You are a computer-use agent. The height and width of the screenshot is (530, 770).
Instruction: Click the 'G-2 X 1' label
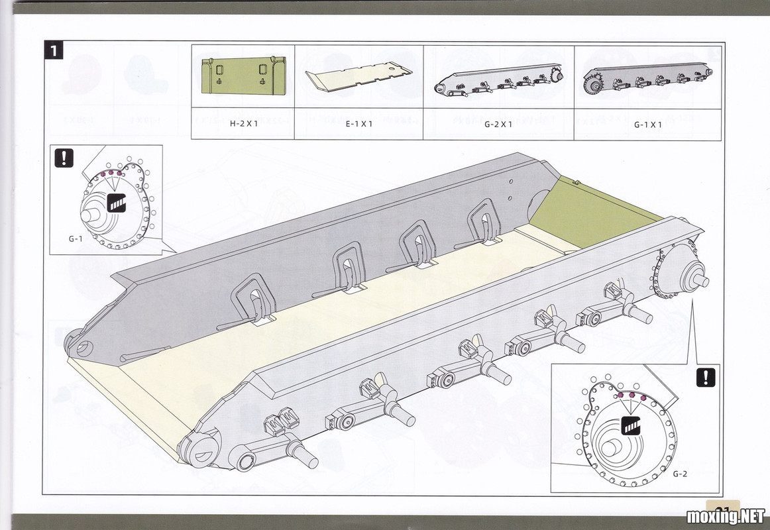[498, 124]
